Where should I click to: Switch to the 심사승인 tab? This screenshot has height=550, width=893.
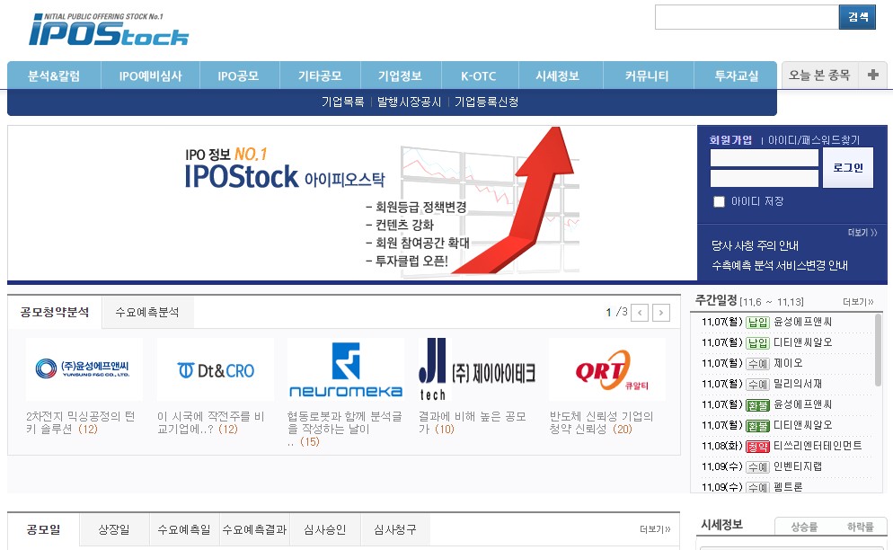(324, 530)
